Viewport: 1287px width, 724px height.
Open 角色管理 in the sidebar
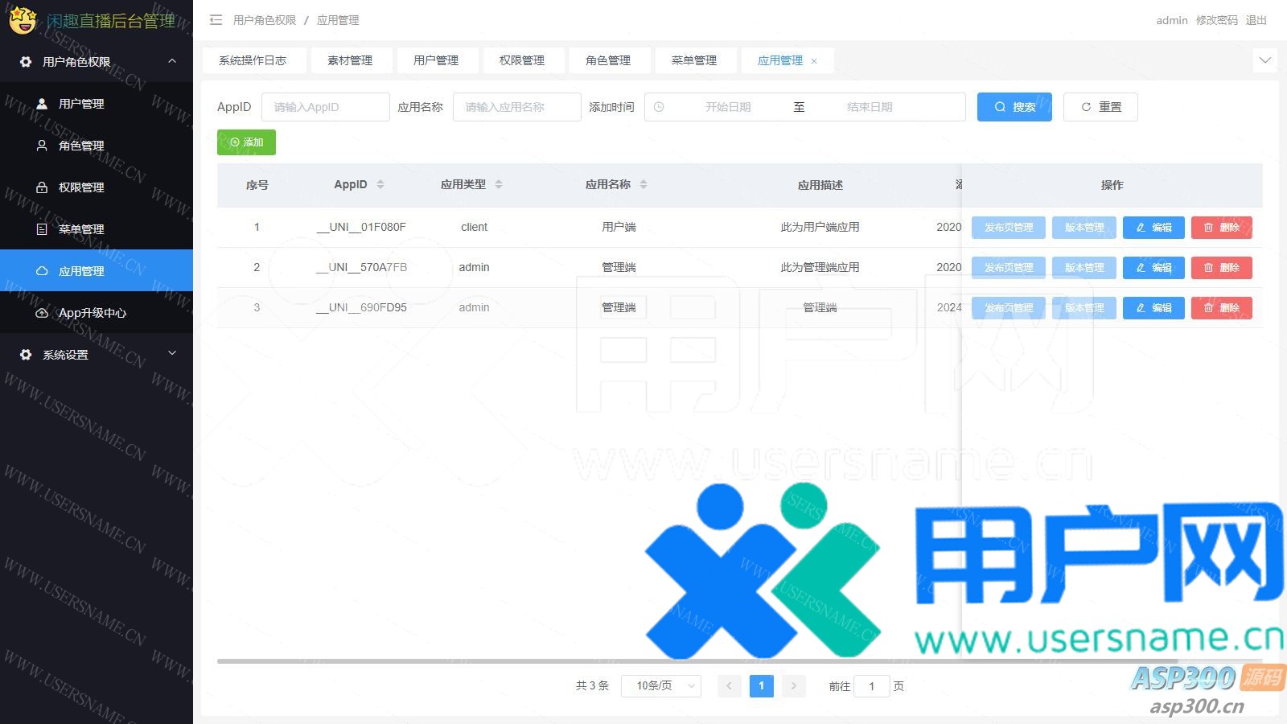[97, 146]
